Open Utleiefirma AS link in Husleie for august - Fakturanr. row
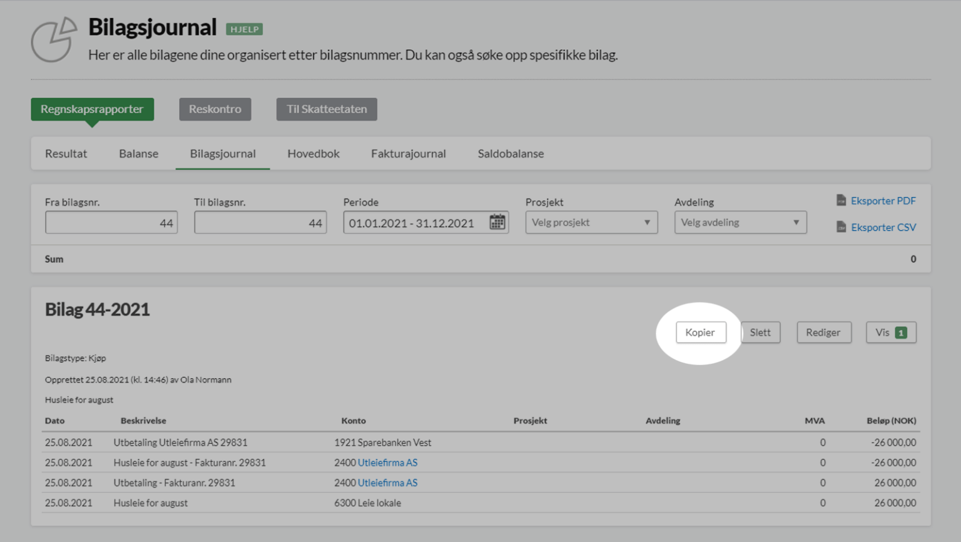The width and height of the screenshot is (961, 542). (387, 463)
